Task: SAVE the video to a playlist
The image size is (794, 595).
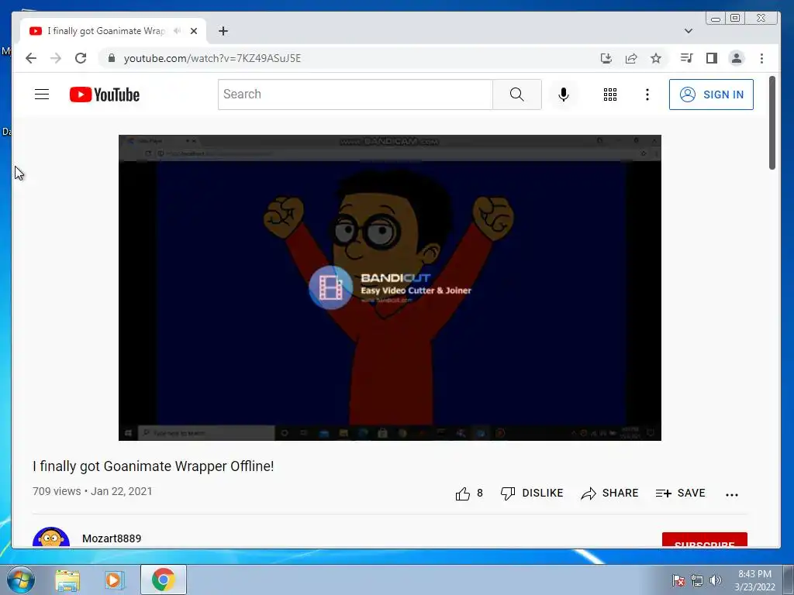Action: point(680,494)
